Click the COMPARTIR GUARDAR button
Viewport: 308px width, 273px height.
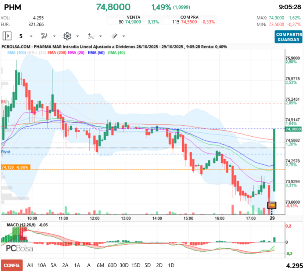pos(288,37)
